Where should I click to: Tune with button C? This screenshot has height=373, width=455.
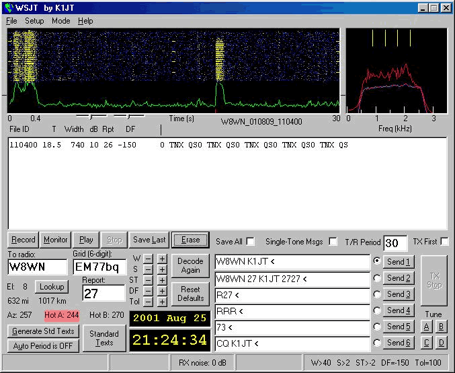(x=426, y=343)
